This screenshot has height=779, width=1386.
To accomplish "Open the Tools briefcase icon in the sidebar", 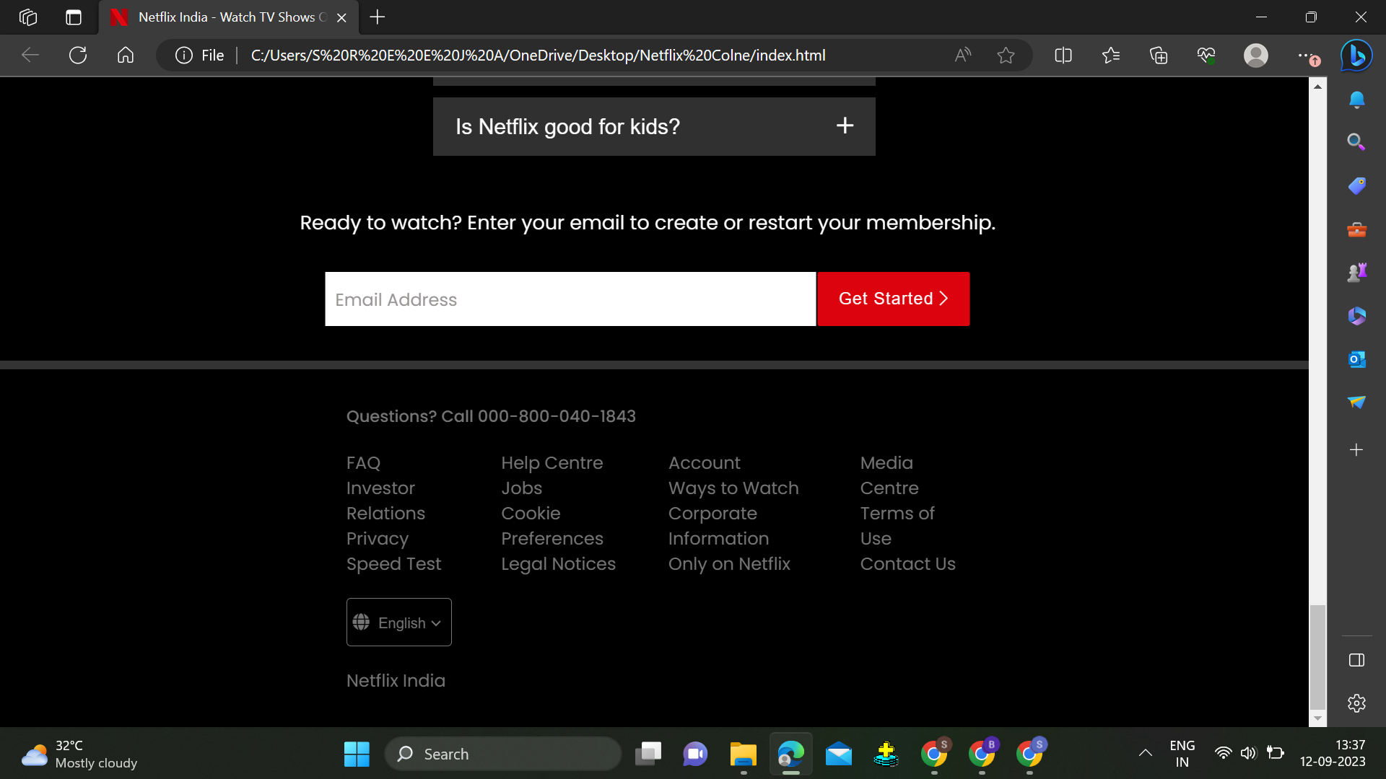I will [x=1356, y=229].
